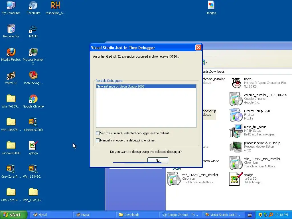292x219 pixels.
Task: Select the MyPal 68 raccoon icon
Action: pyautogui.click(x=11, y=76)
